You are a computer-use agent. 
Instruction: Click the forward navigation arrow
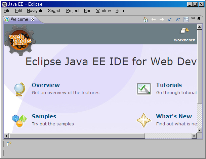(162, 19)
